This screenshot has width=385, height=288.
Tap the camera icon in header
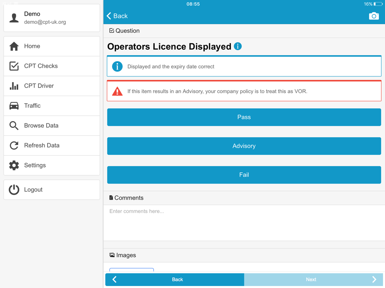click(373, 16)
